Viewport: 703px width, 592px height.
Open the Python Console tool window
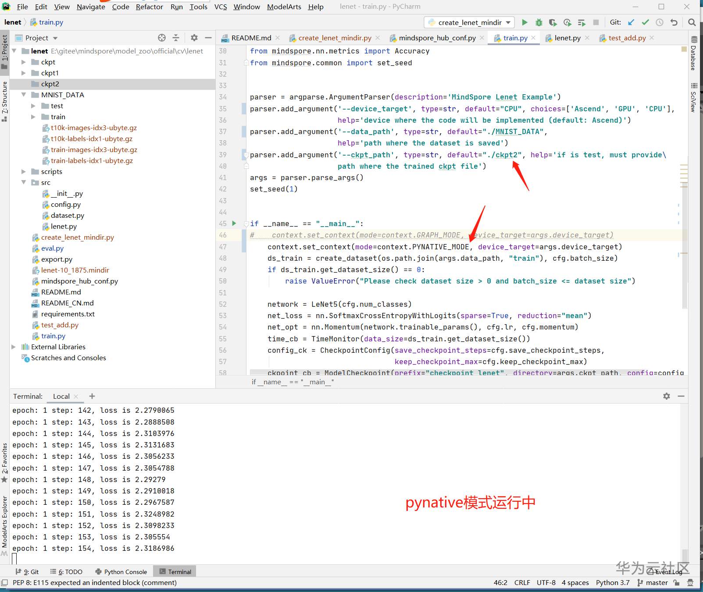coord(121,571)
